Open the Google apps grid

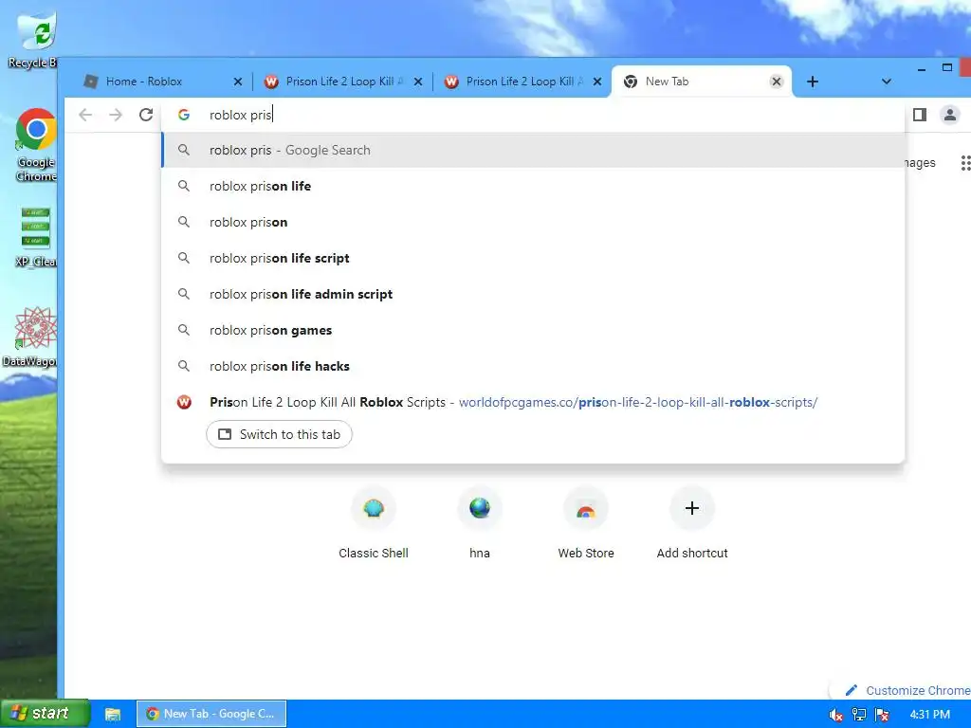pyautogui.click(x=965, y=163)
